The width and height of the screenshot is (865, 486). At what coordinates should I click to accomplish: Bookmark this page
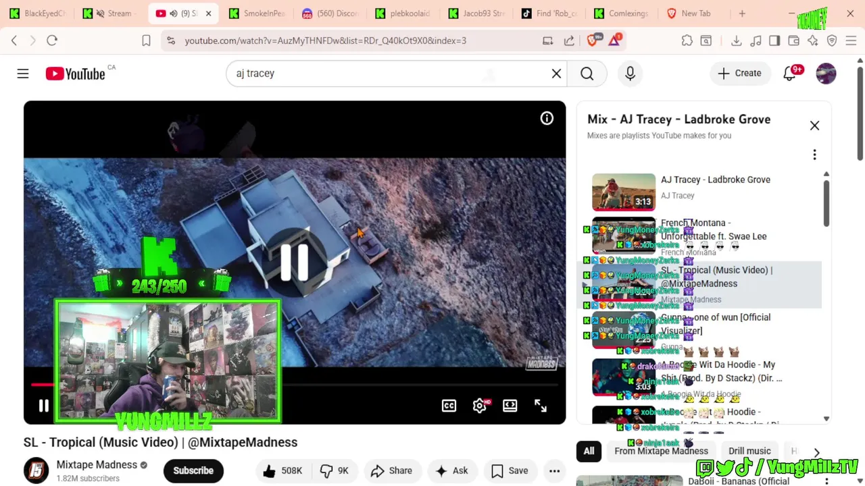click(146, 40)
